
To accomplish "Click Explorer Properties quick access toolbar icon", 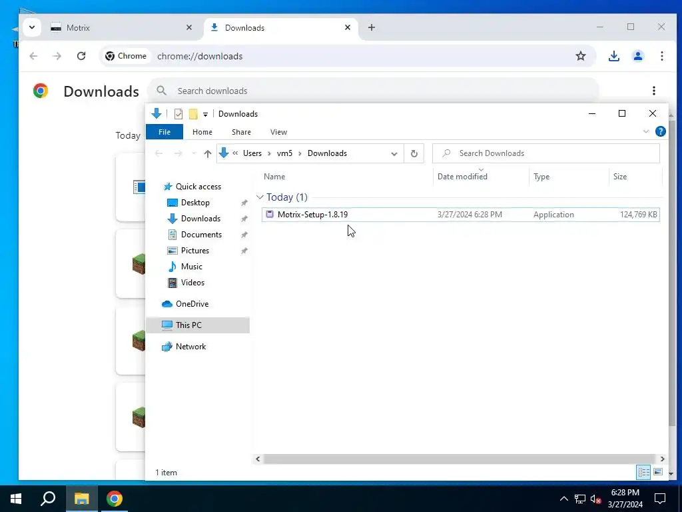I will (178, 113).
